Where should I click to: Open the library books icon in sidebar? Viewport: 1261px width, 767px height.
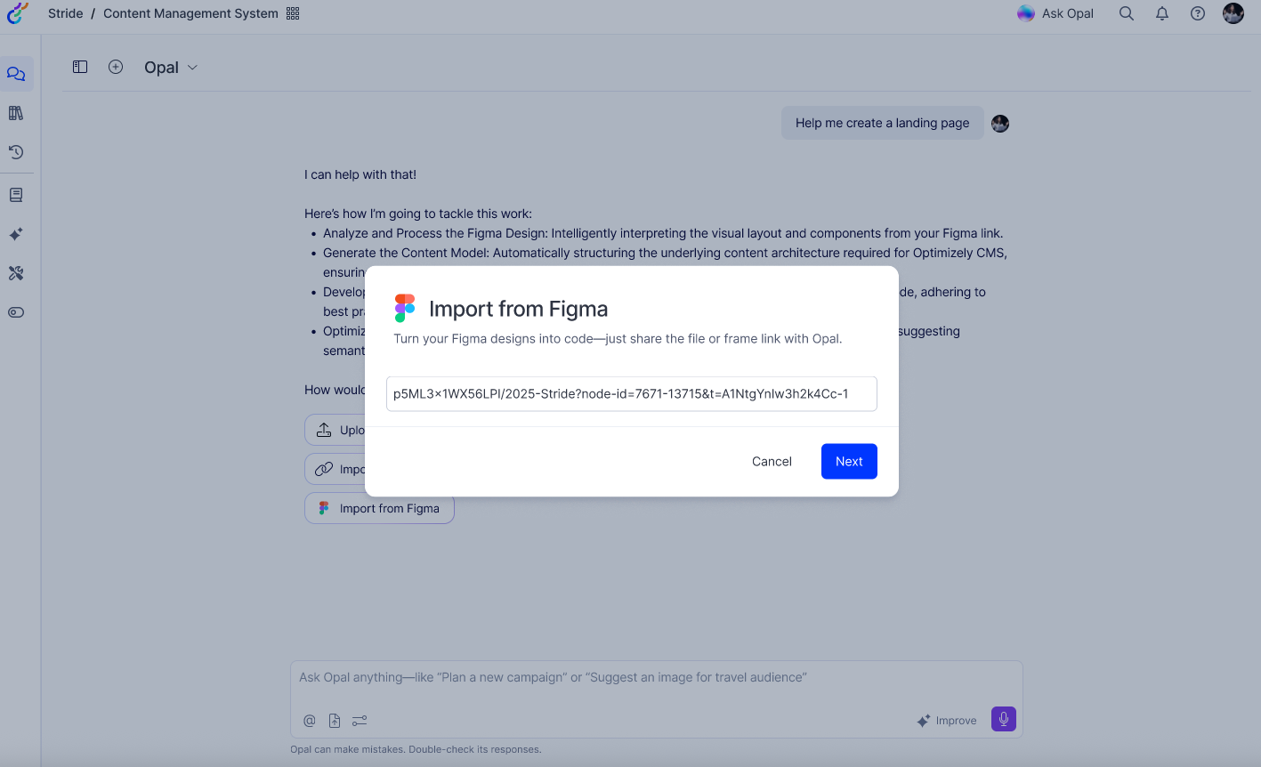coord(16,113)
